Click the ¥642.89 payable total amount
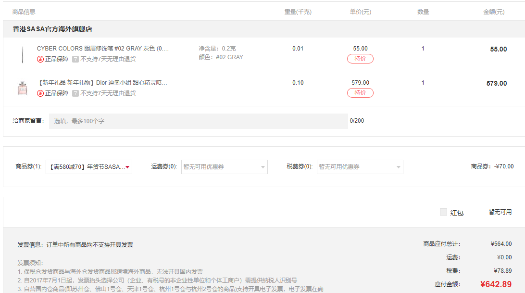The image size is (525, 293). tap(496, 284)
